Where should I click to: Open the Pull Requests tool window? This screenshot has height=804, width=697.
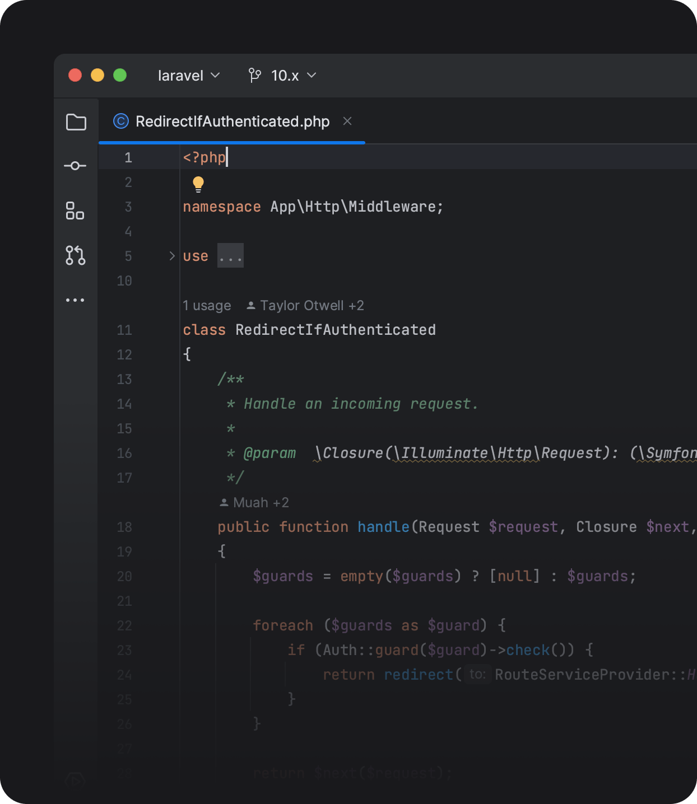[75, 255]
